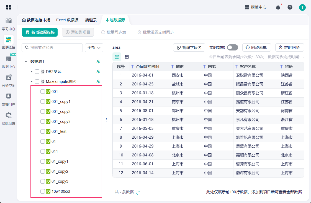The width and height of the screenshot is (311, 203).
Task: Open the 全部 filter dropdown
Action: [94, 48]
